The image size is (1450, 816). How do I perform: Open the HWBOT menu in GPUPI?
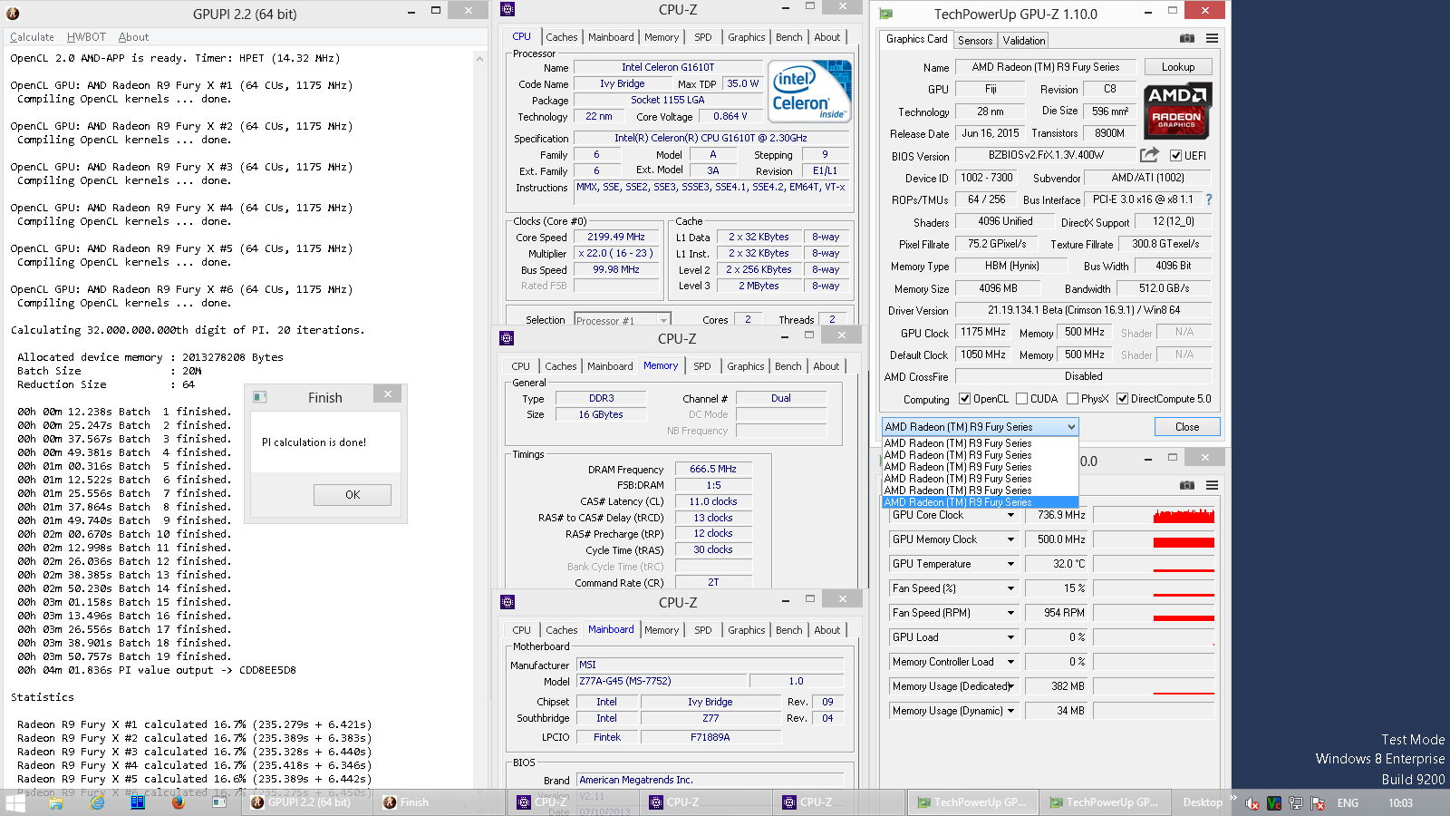(x=86, y=37)
